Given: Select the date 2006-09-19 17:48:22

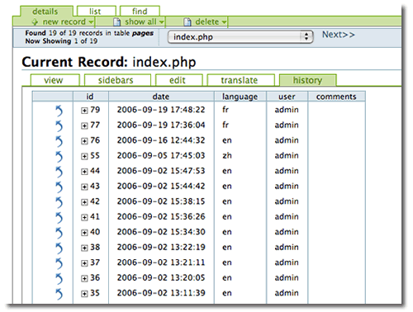Looking at the screenshot, I should pyautogui.click(x=161, y=110).
